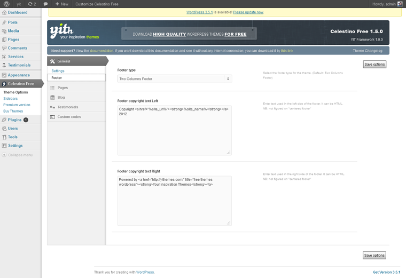
Task: Click the yith logo in banner
Action: (x=74, y=31)
